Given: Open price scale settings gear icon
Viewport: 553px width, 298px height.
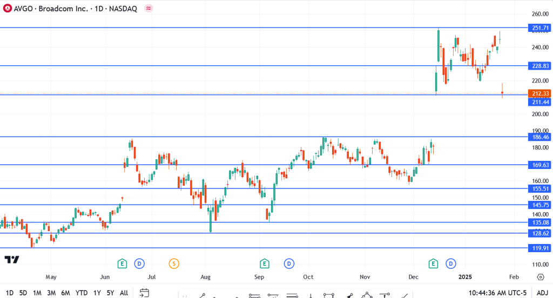Looking at the screenshot, I should click(x=540, y=277).
